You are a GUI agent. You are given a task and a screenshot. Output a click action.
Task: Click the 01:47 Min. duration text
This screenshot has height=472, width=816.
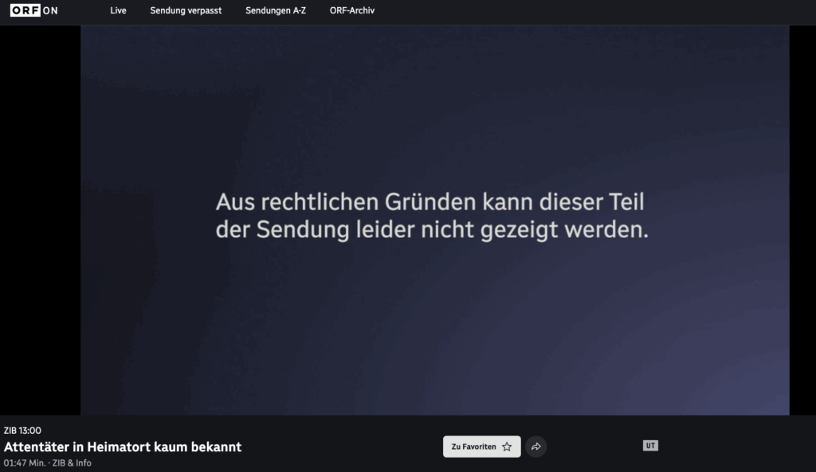coord(24,462)
